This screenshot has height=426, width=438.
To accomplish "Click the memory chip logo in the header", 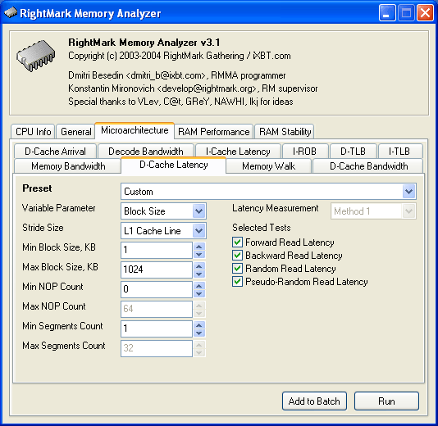I will coord(36,56).
